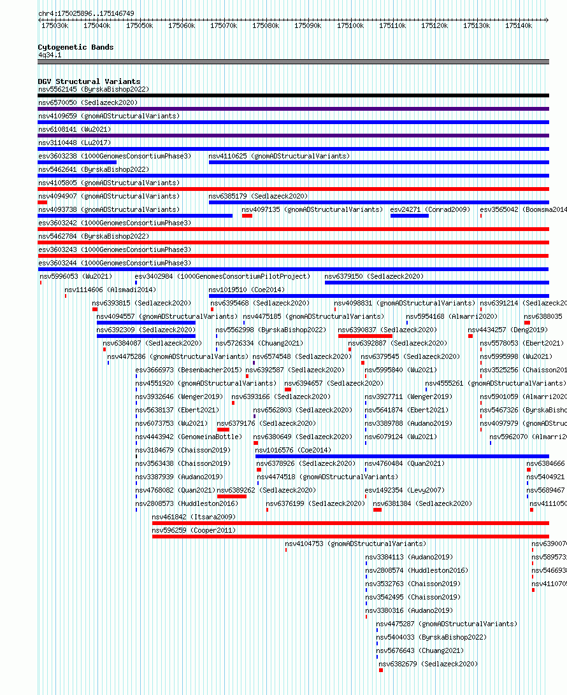Image resolution: width=567 pixels, height=695 pixels.
Task: Select esv3603244 variant label
Action: click(x=115, y=263)
